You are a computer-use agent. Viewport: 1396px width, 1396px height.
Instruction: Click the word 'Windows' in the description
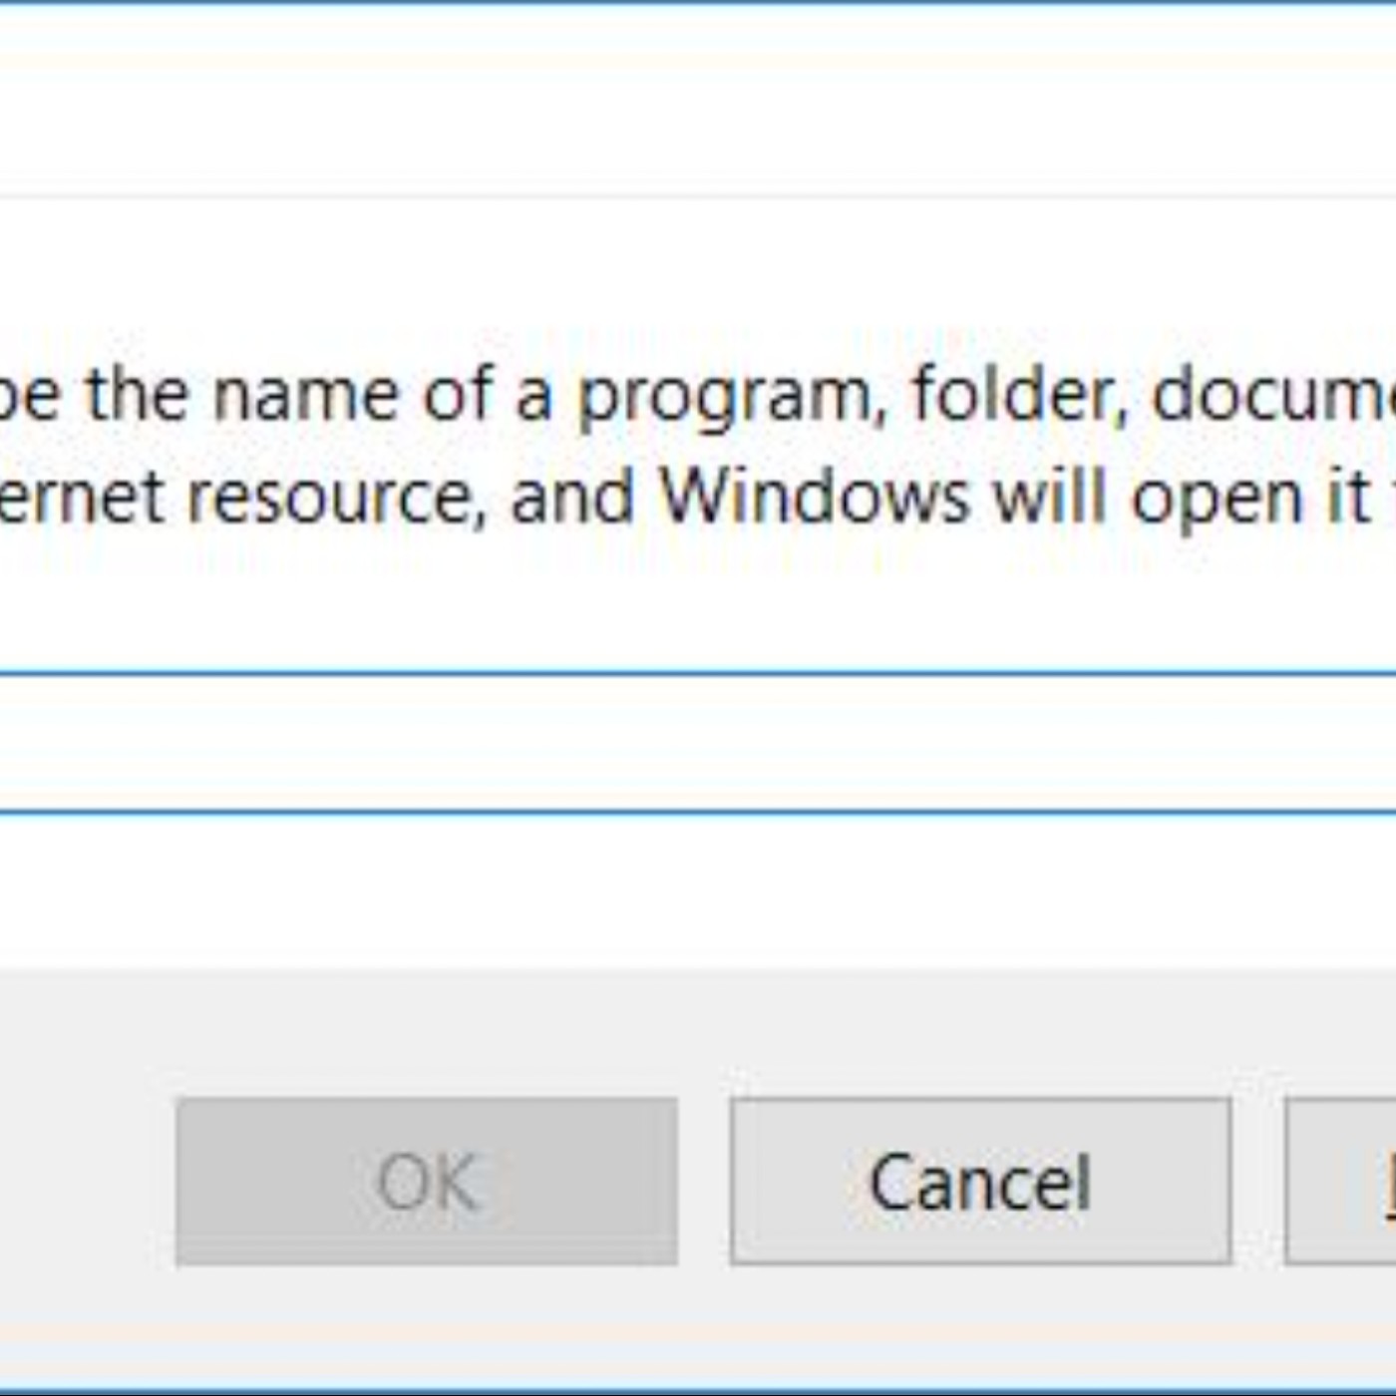pos(814,497)
